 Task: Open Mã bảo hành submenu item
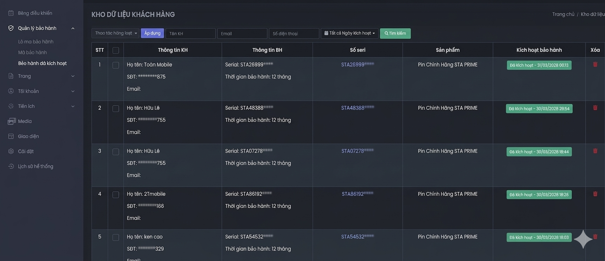[32, 52]
